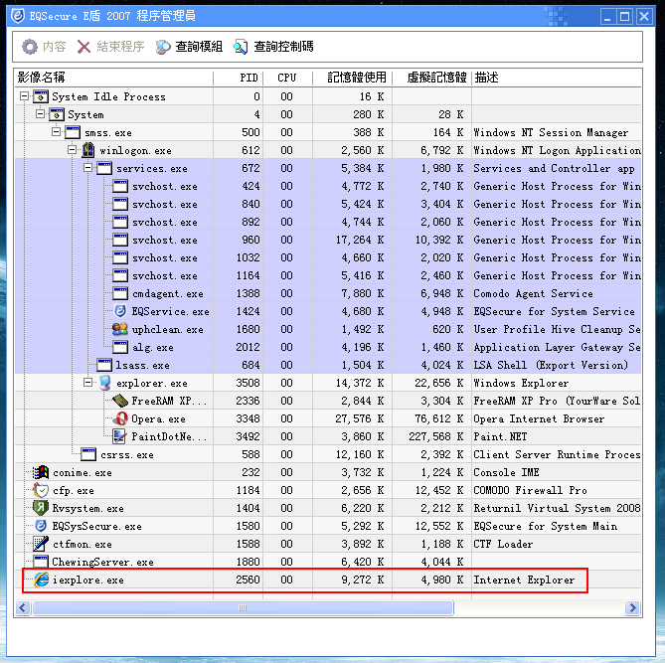Viewport: 665px width, 663px height.
Task: Click the virtual memory value 227,568 K
Action: [436, 436]
